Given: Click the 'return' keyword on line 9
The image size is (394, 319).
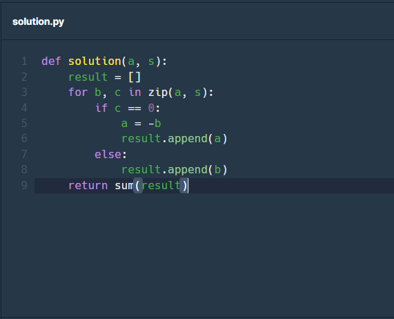Looking at the screenshot, I should coord(88,186).
